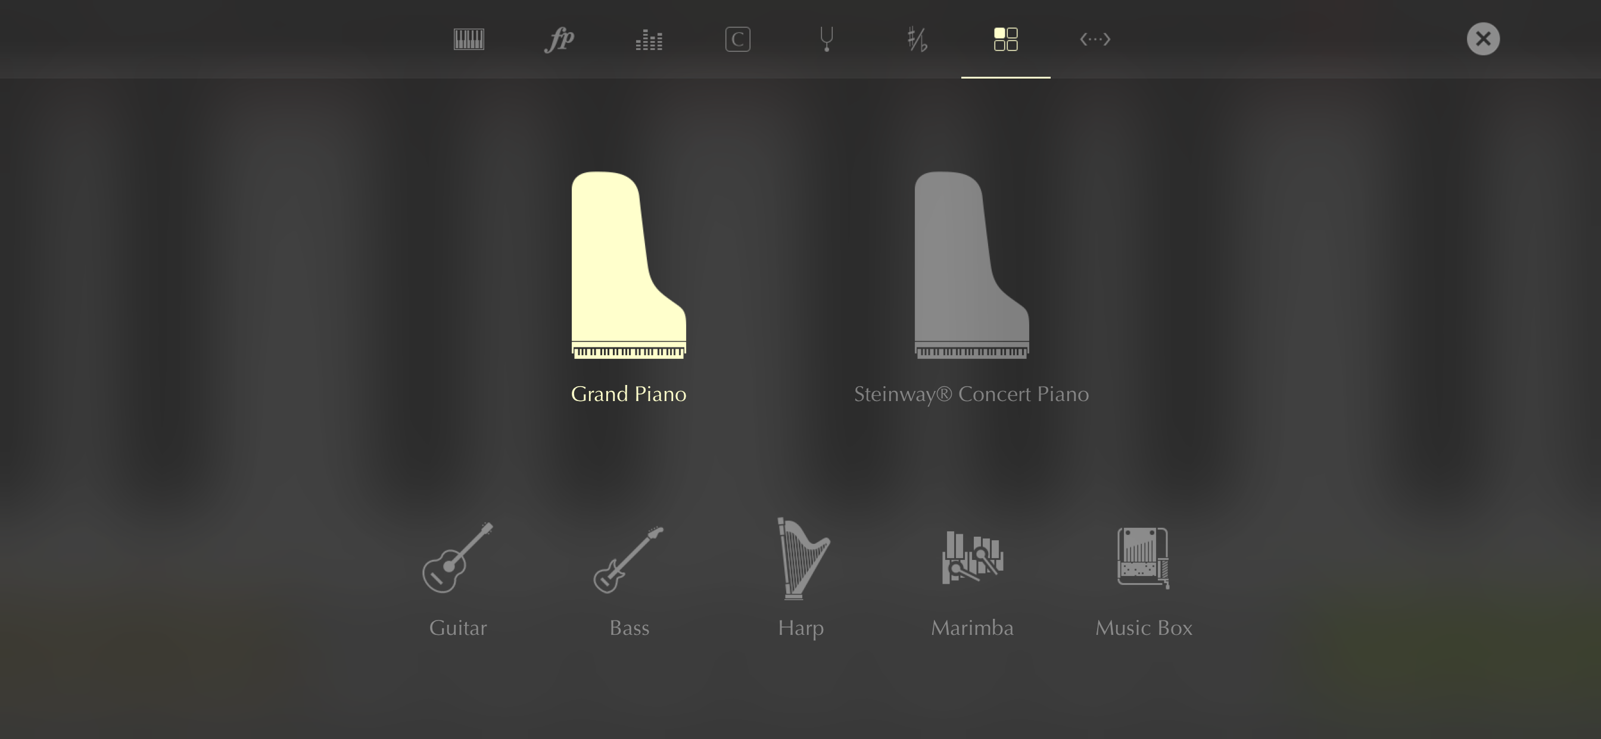Select the tuning fork tab
The width and height of the screenshot is (1601, 739).
click(x=827, y=39)
